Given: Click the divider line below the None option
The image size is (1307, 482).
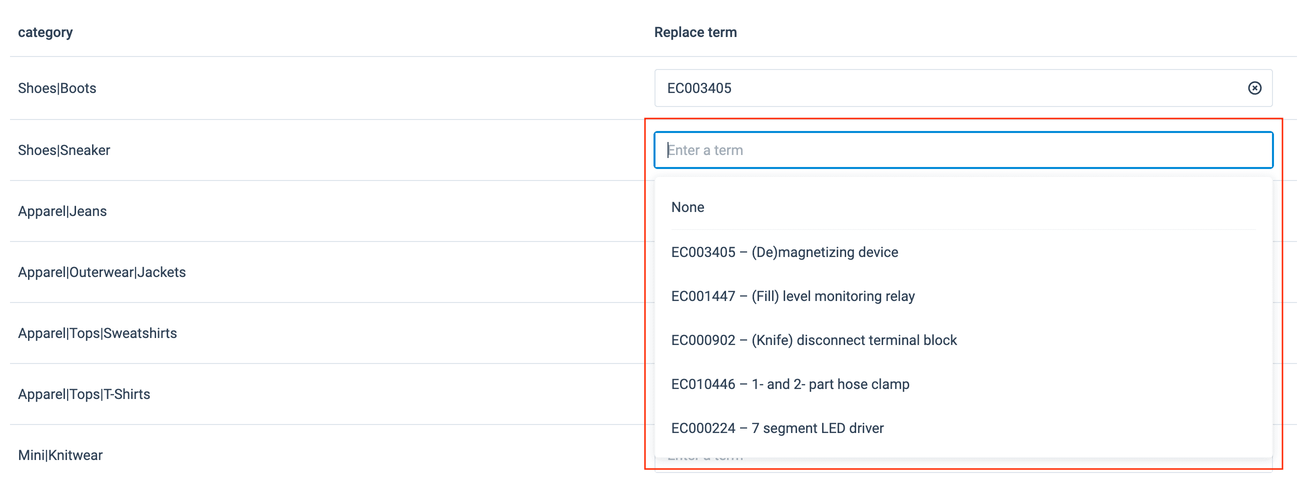Looking at the screenshot, I should (x=963, y=229).
